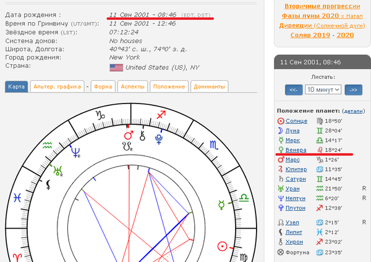The height and width of the screenshot is (262, 371).
Task: Click the Хирон link
Action: [294, 242]
